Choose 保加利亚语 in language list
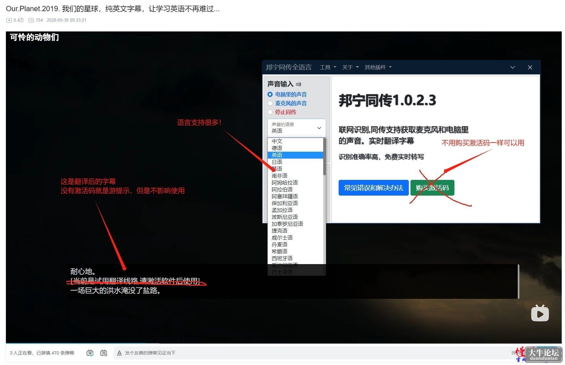The width and height of the screenshot is (565, 365). (x=295, y=203)
